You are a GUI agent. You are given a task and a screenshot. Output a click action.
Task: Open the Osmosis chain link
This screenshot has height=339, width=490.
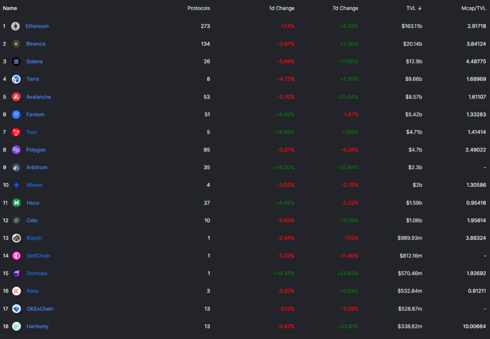[x=37, y=273]
